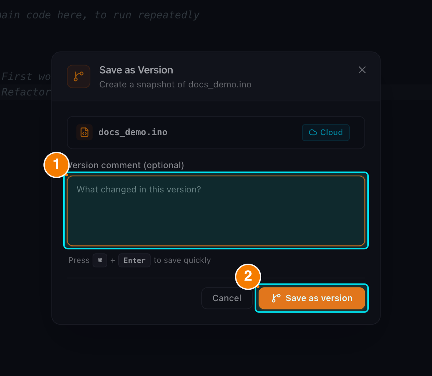Click the orange step 1 annotation badge
This screenshot has height=376, width=432.
pos(57,165)
